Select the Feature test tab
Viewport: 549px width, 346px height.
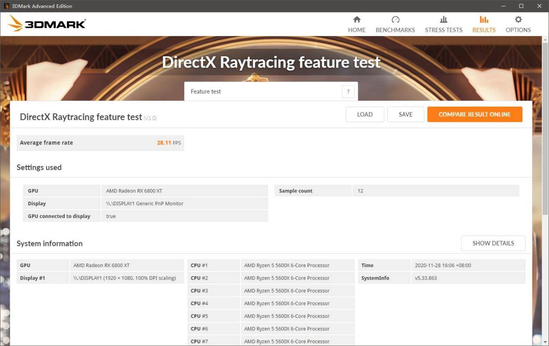[271, 91]
